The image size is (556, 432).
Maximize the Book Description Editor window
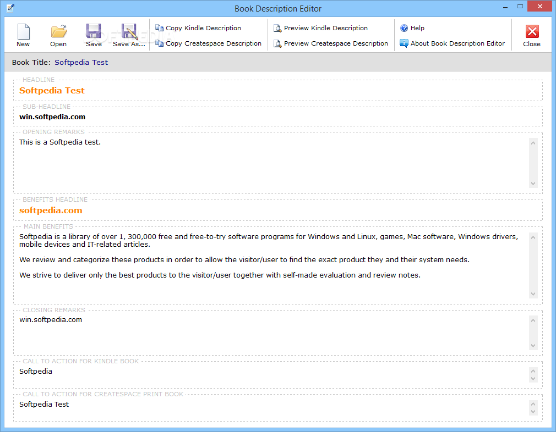[x=520, y=7]
